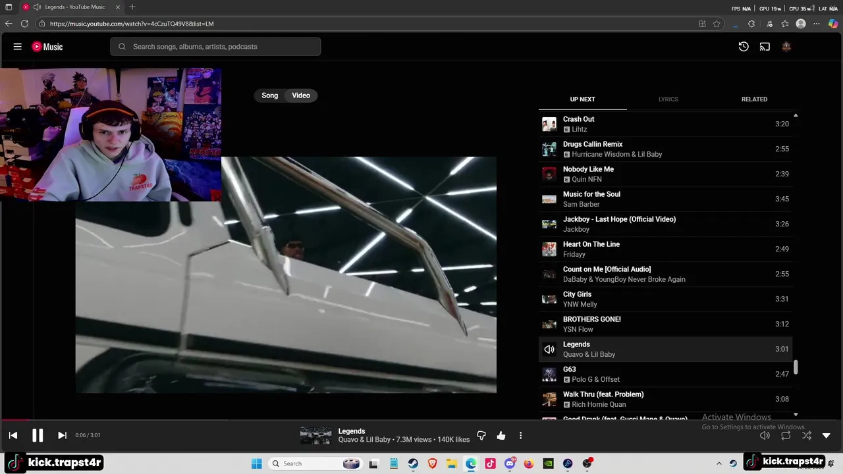Play Drugs Callin Remix from queue

coord(665,149)
